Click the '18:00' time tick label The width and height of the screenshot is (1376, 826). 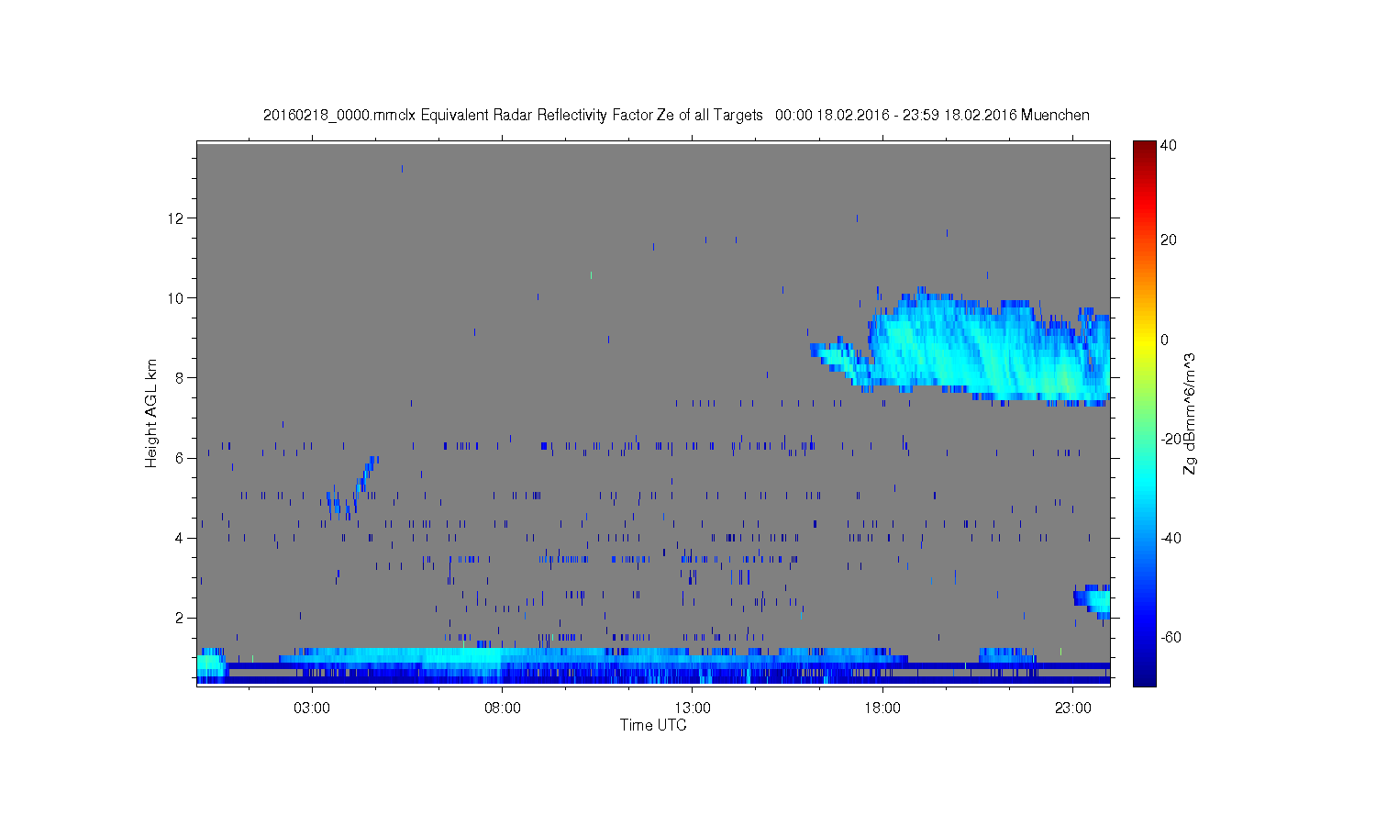pyautogui.click(x=883, y=709)
